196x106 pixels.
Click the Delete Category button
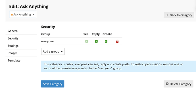coord(178,84)
